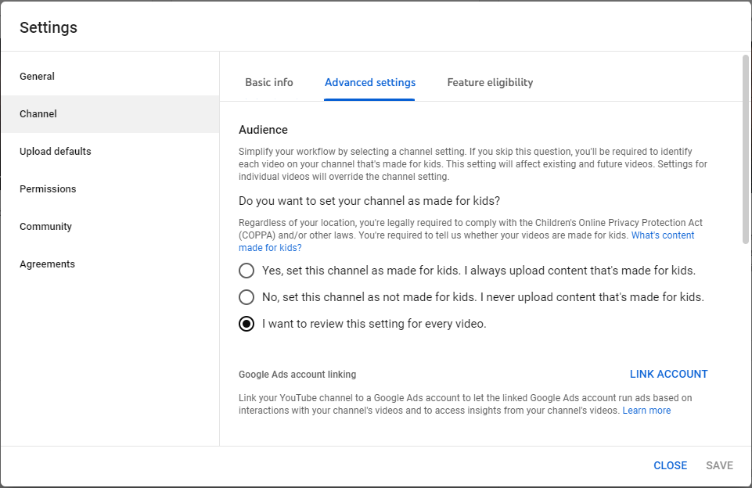Open the Feature eligibility tab

coord(490,82)
